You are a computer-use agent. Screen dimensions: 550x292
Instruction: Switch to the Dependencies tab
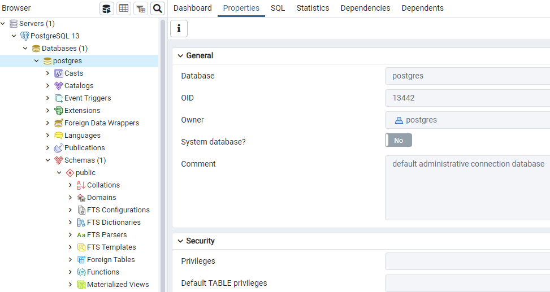365,8
